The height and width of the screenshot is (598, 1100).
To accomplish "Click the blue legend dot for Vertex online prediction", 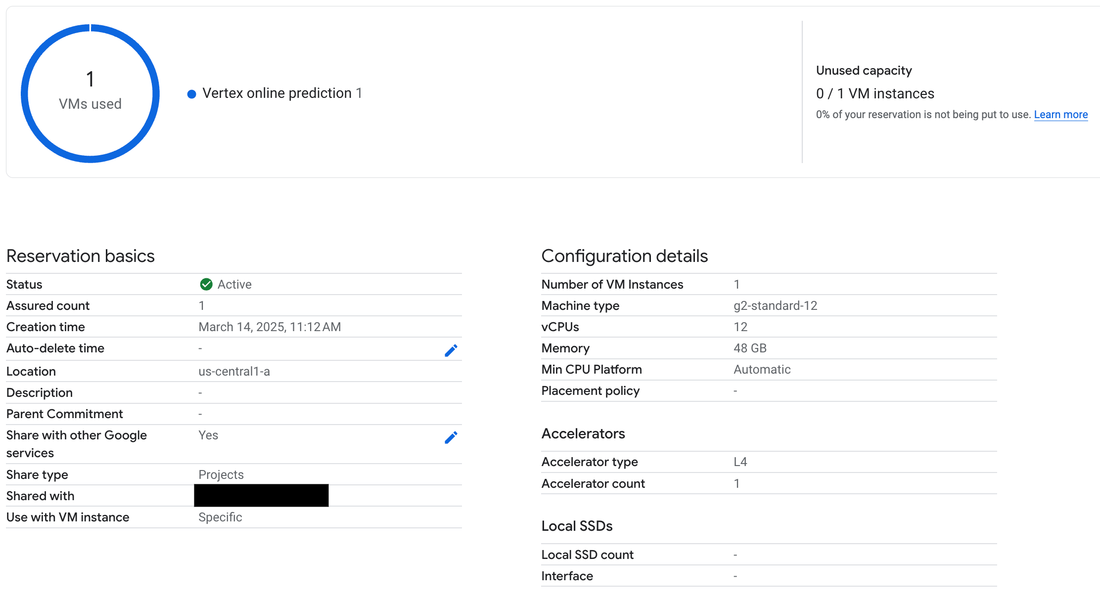I will [191, 93].
